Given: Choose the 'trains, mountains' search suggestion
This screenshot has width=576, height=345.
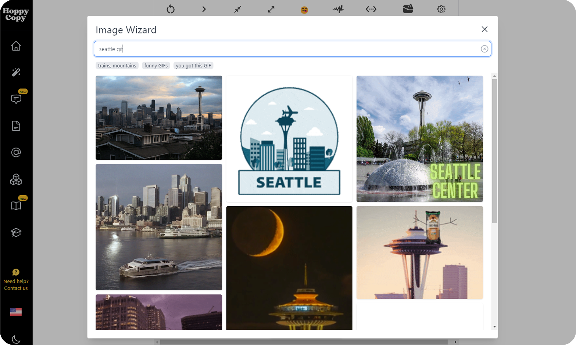Looking at the screenshot, I should point(117,66).
